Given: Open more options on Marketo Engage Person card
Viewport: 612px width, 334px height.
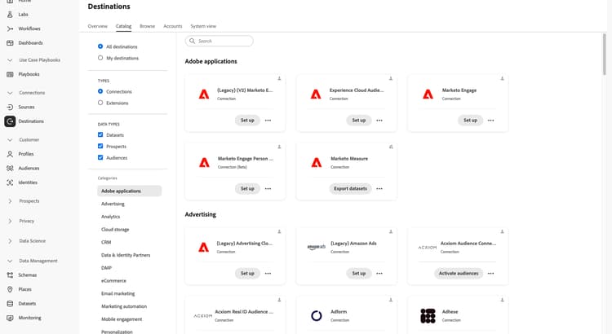Looking at the screenshot, I should tap(268, 189).
